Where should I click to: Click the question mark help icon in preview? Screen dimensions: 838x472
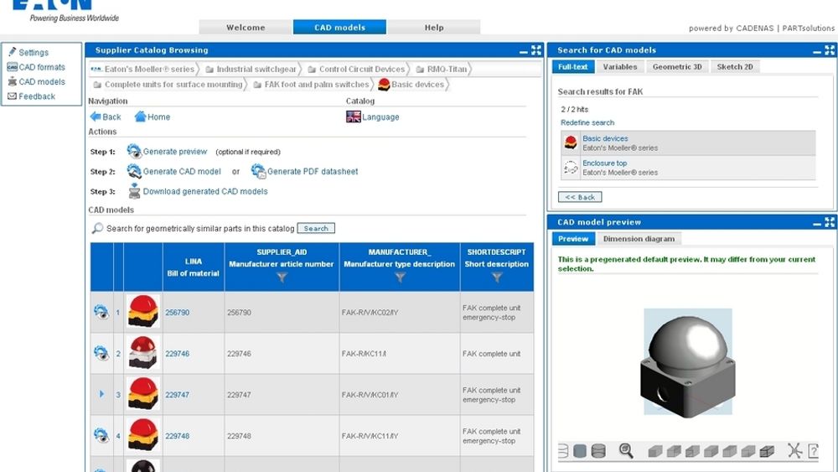(813, 450)
